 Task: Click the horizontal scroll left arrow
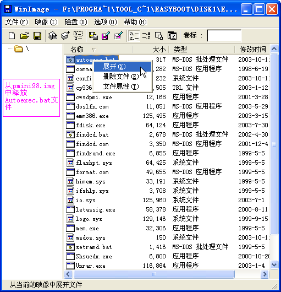click(68, 274)
